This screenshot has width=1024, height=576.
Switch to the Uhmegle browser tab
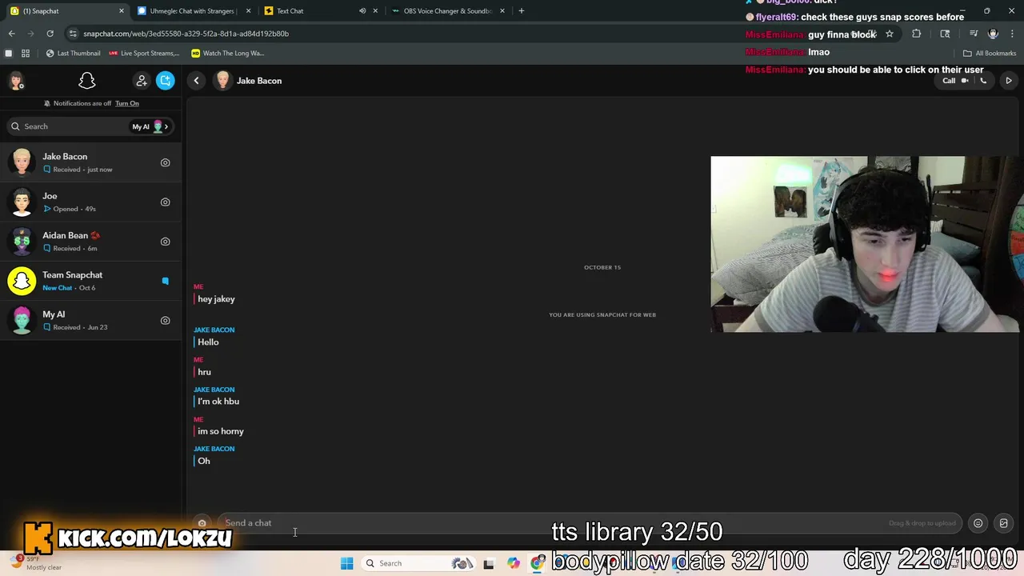click(x=193, y=11)
